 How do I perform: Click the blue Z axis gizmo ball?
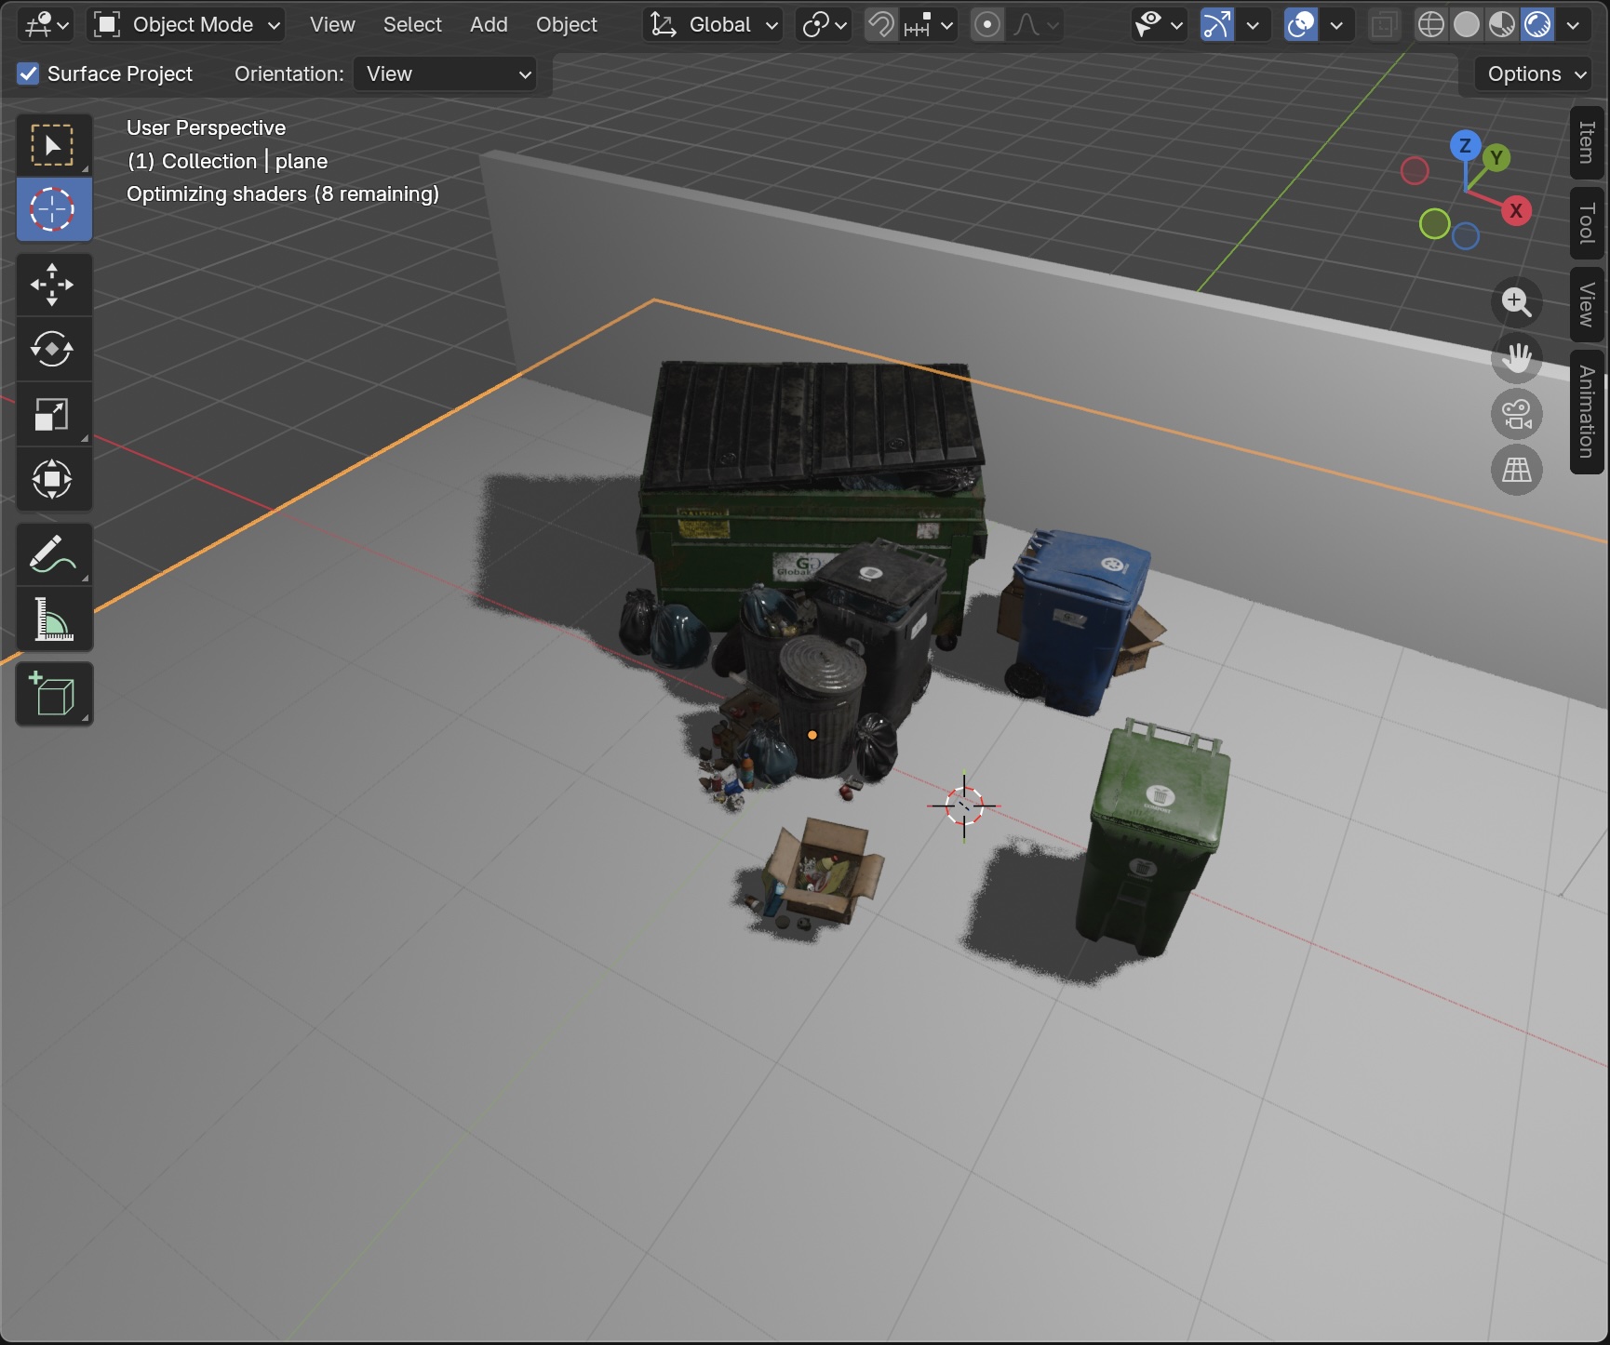pyautogui.click(x=1465, y=145)
